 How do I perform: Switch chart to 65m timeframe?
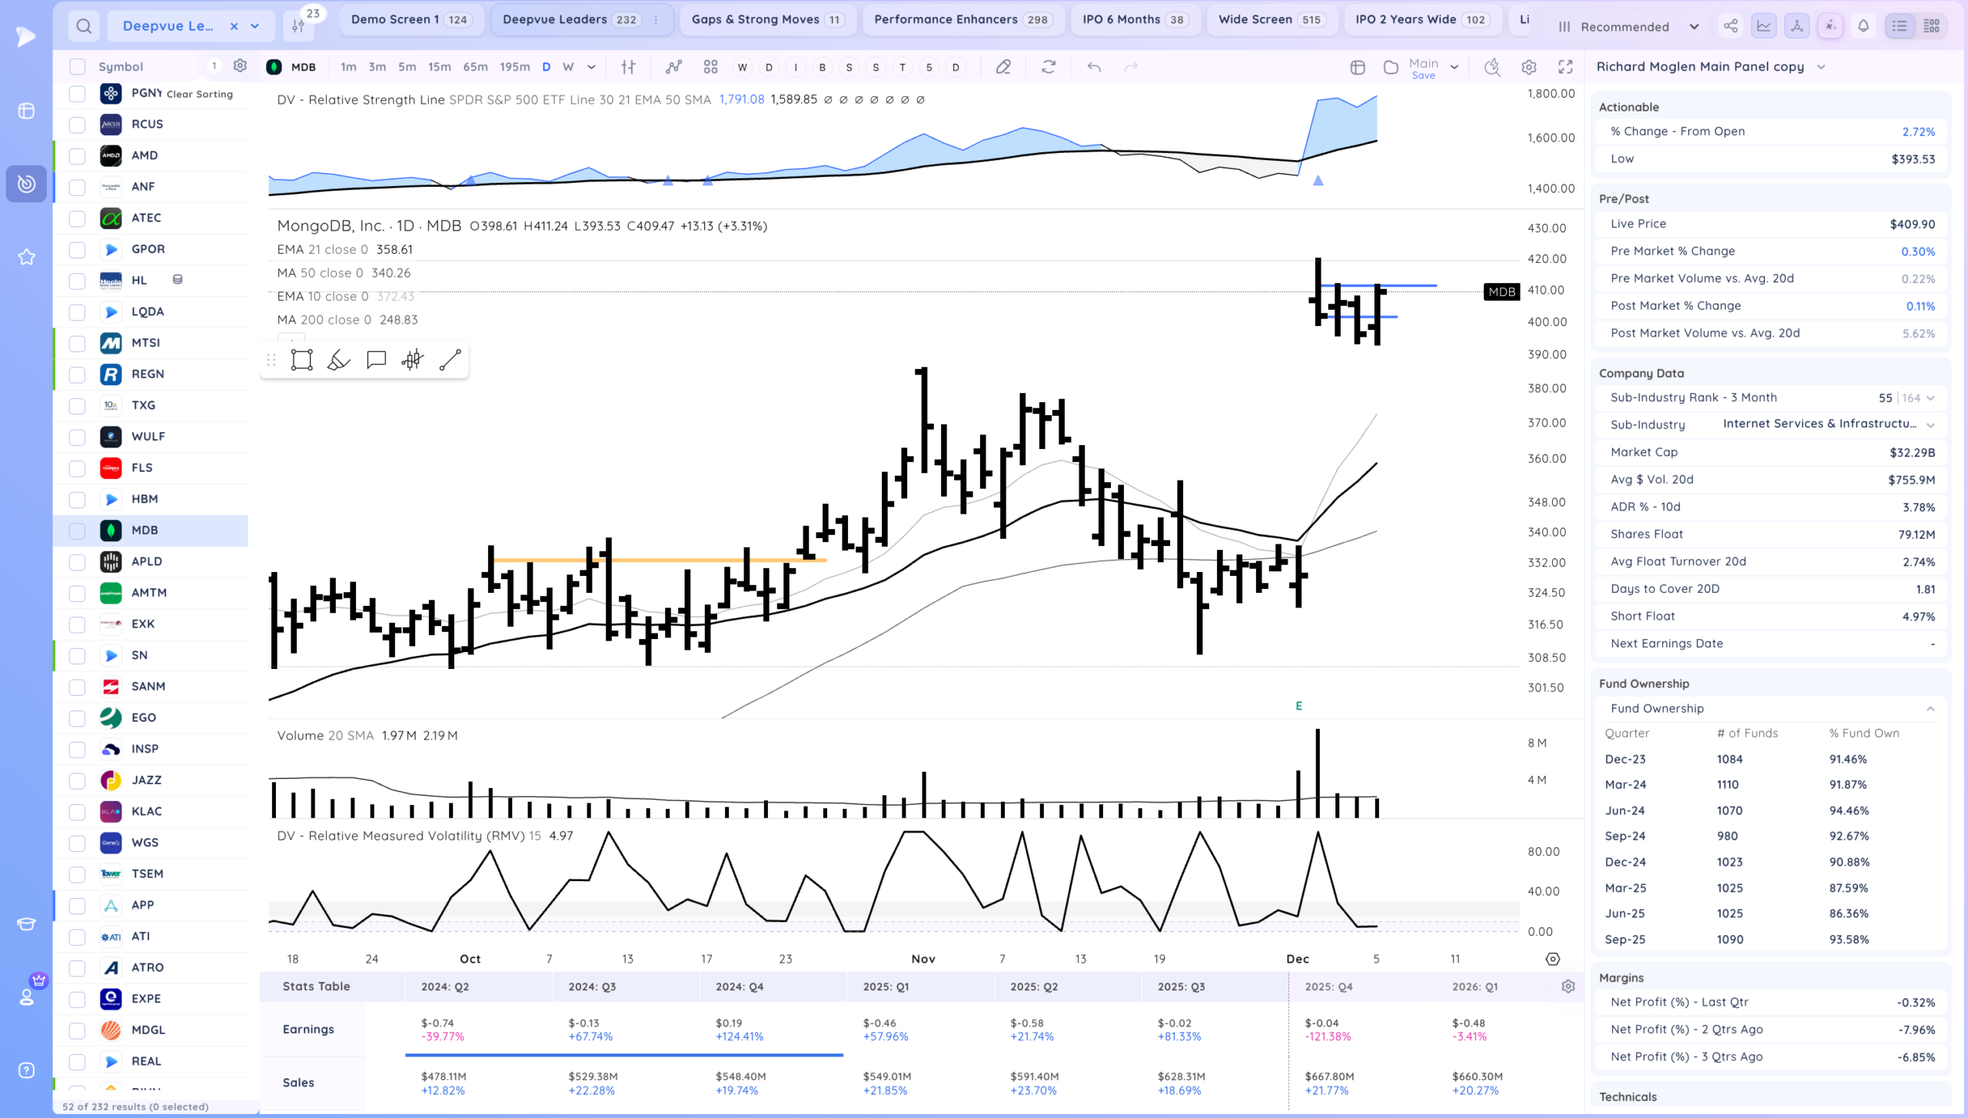(475, 67)
